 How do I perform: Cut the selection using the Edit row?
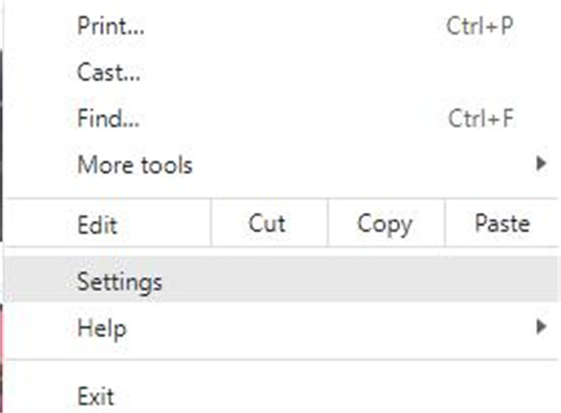coord(267,223)
